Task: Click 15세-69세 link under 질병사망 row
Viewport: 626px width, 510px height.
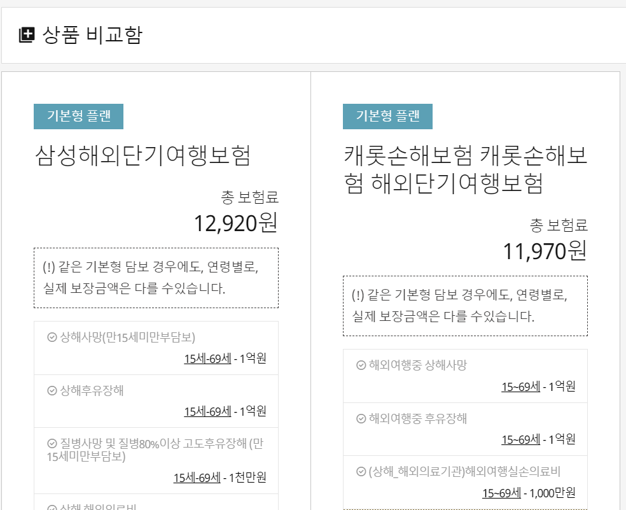Action: 197,478
